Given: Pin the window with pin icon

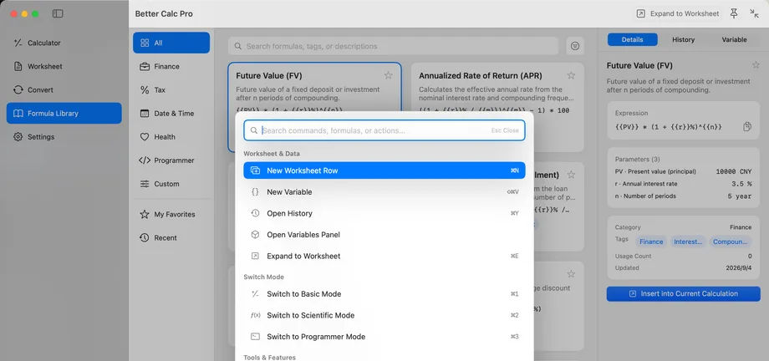Looking at the screenshot, I should pos(734,13).
